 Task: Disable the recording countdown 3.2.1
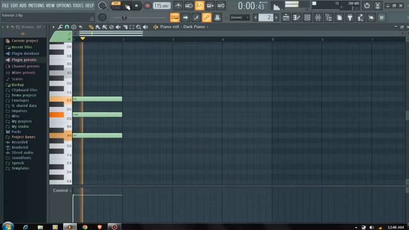(x=199, y=6)
